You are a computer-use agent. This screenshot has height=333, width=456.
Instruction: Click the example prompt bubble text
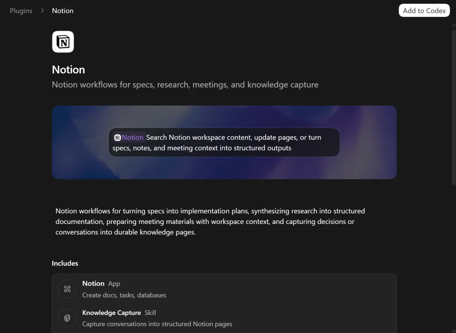coord(224,142)
